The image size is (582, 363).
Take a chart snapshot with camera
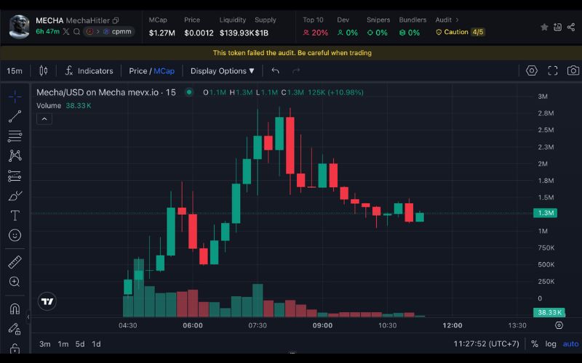[x=573, y=70]
